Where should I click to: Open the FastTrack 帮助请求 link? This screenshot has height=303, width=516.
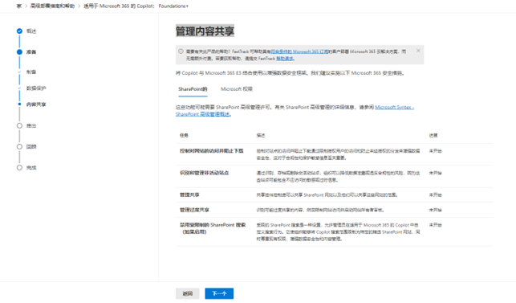(285, 59)
